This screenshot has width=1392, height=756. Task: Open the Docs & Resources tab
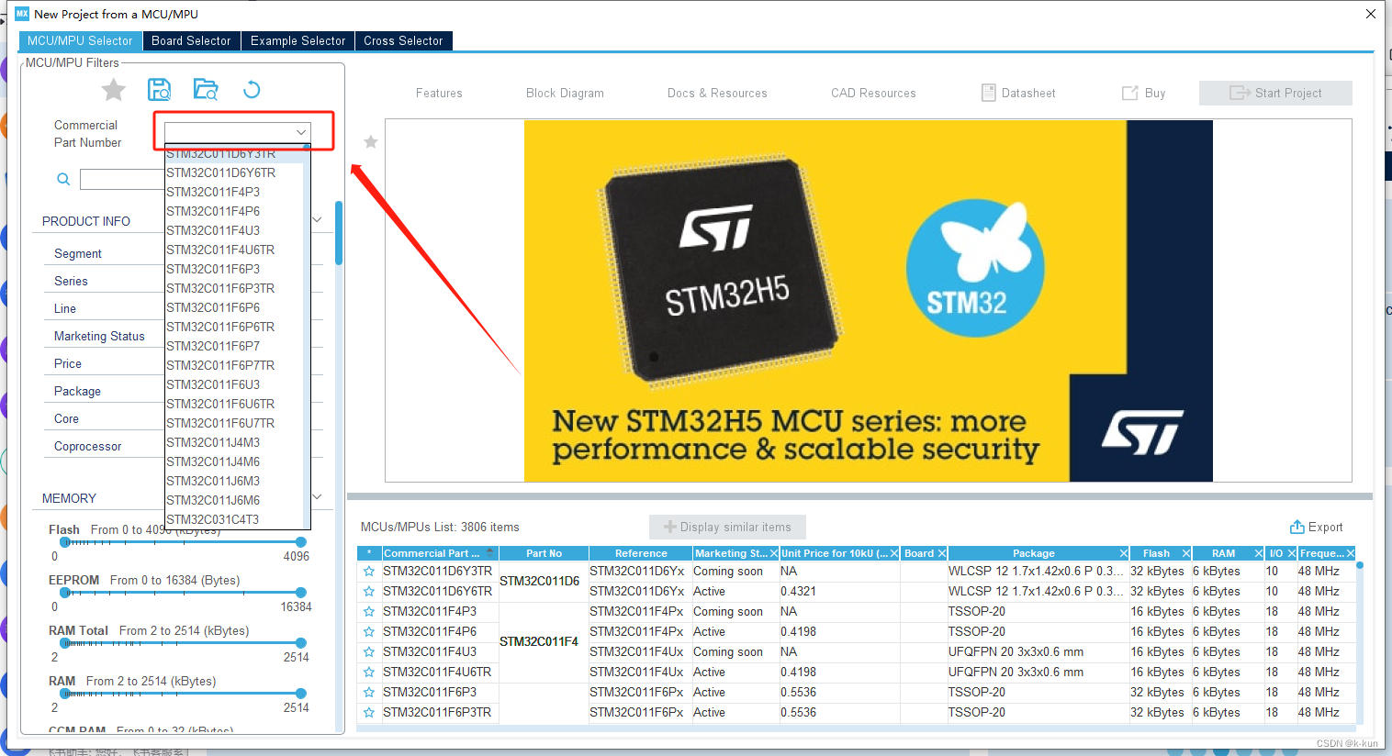(x=717, y=93)
